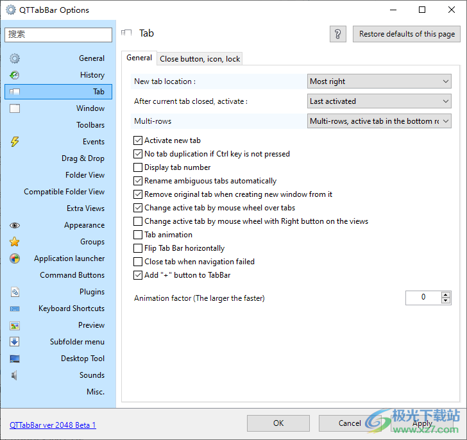Click the Sounds speaker icon
This screenshot has height=440, width=467.
pos(14,375)
